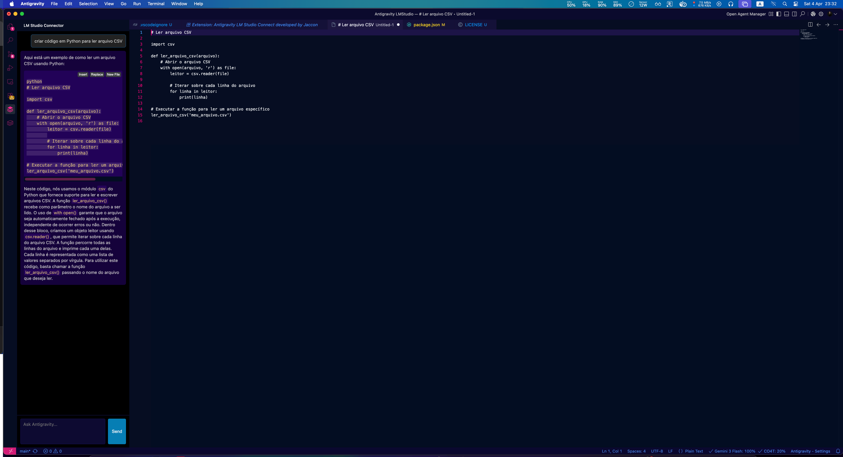Open the Explorer view in activity bar
The width and height of the screenshot is (843, 457).
(10, 27)
